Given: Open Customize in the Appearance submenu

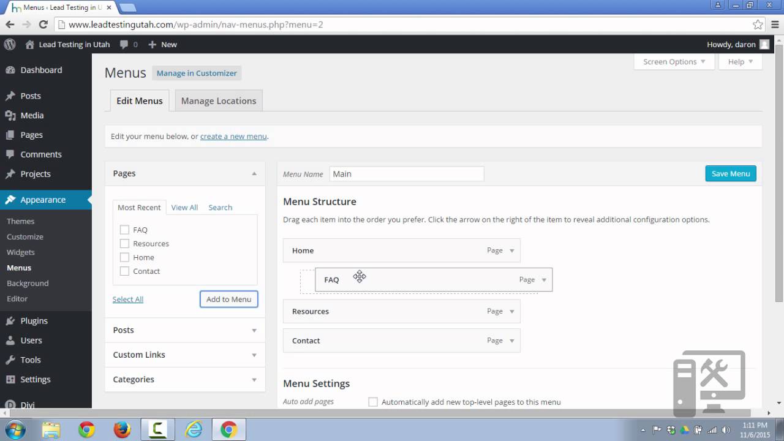Looking at the screenshot, I should coord(25,236).
